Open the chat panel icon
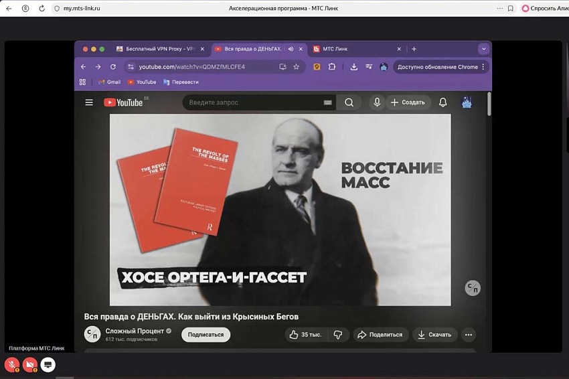569x379 pixels. tap(48, 365)
